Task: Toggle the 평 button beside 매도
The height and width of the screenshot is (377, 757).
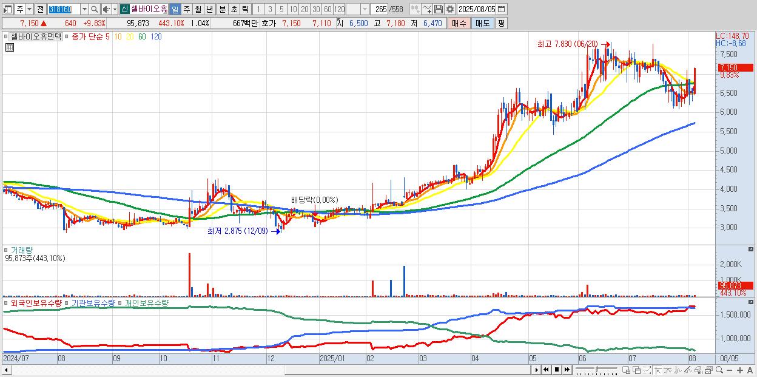Action: coord(501,23)
